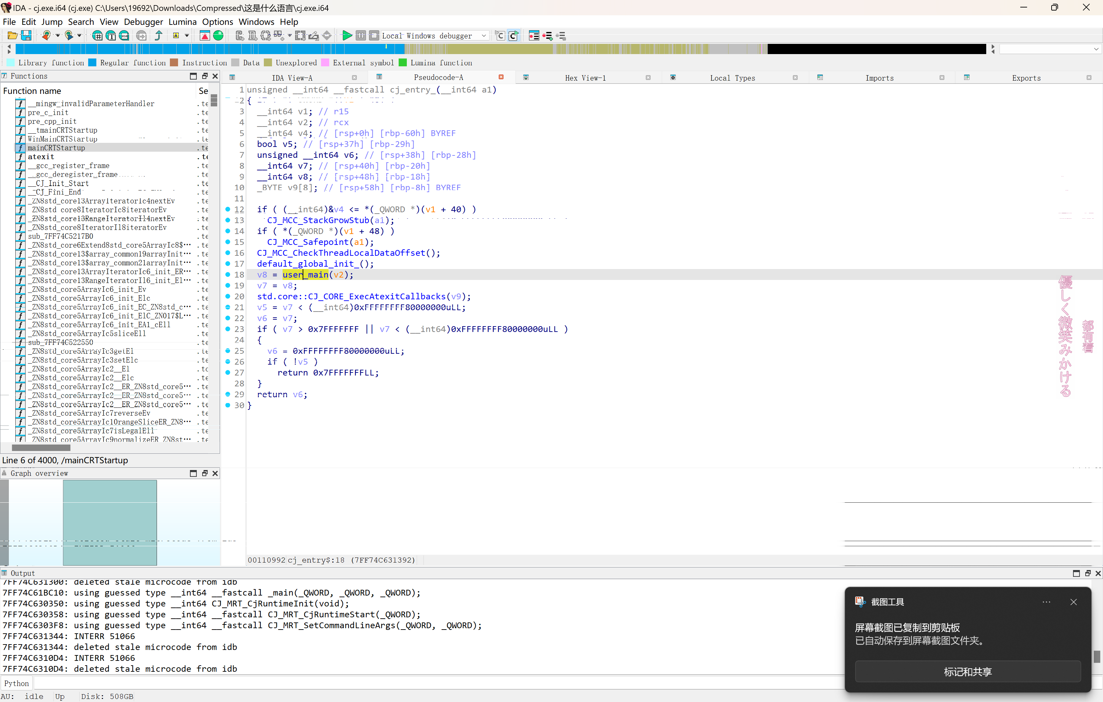Click the pause process icon
Image resolution: width=1103 pixels, height=702 pixels.
coord(361,36)
